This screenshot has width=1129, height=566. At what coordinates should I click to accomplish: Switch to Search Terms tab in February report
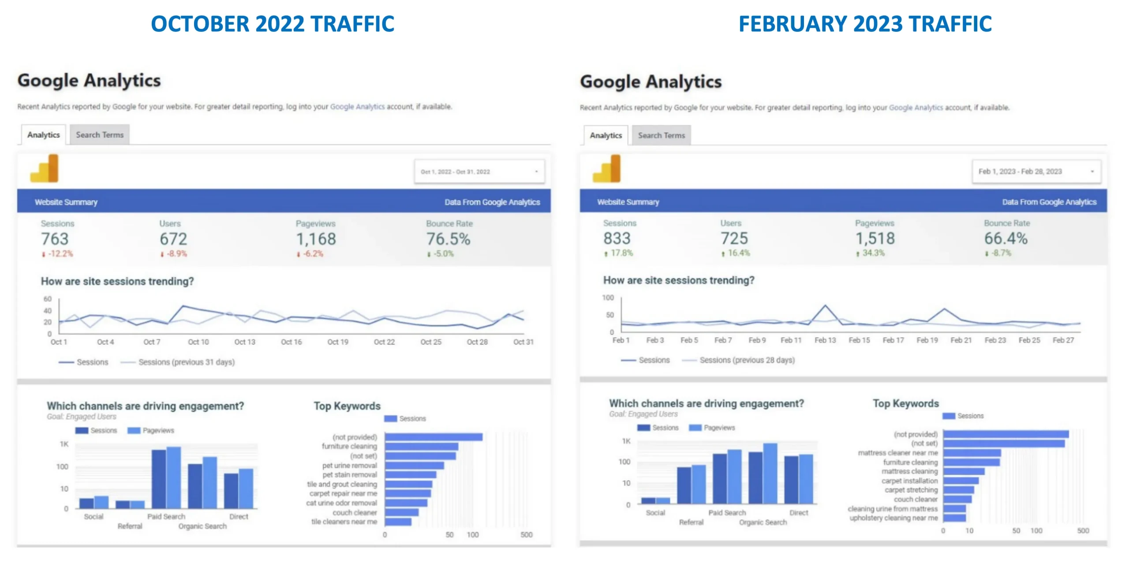[x=661, y=136]
